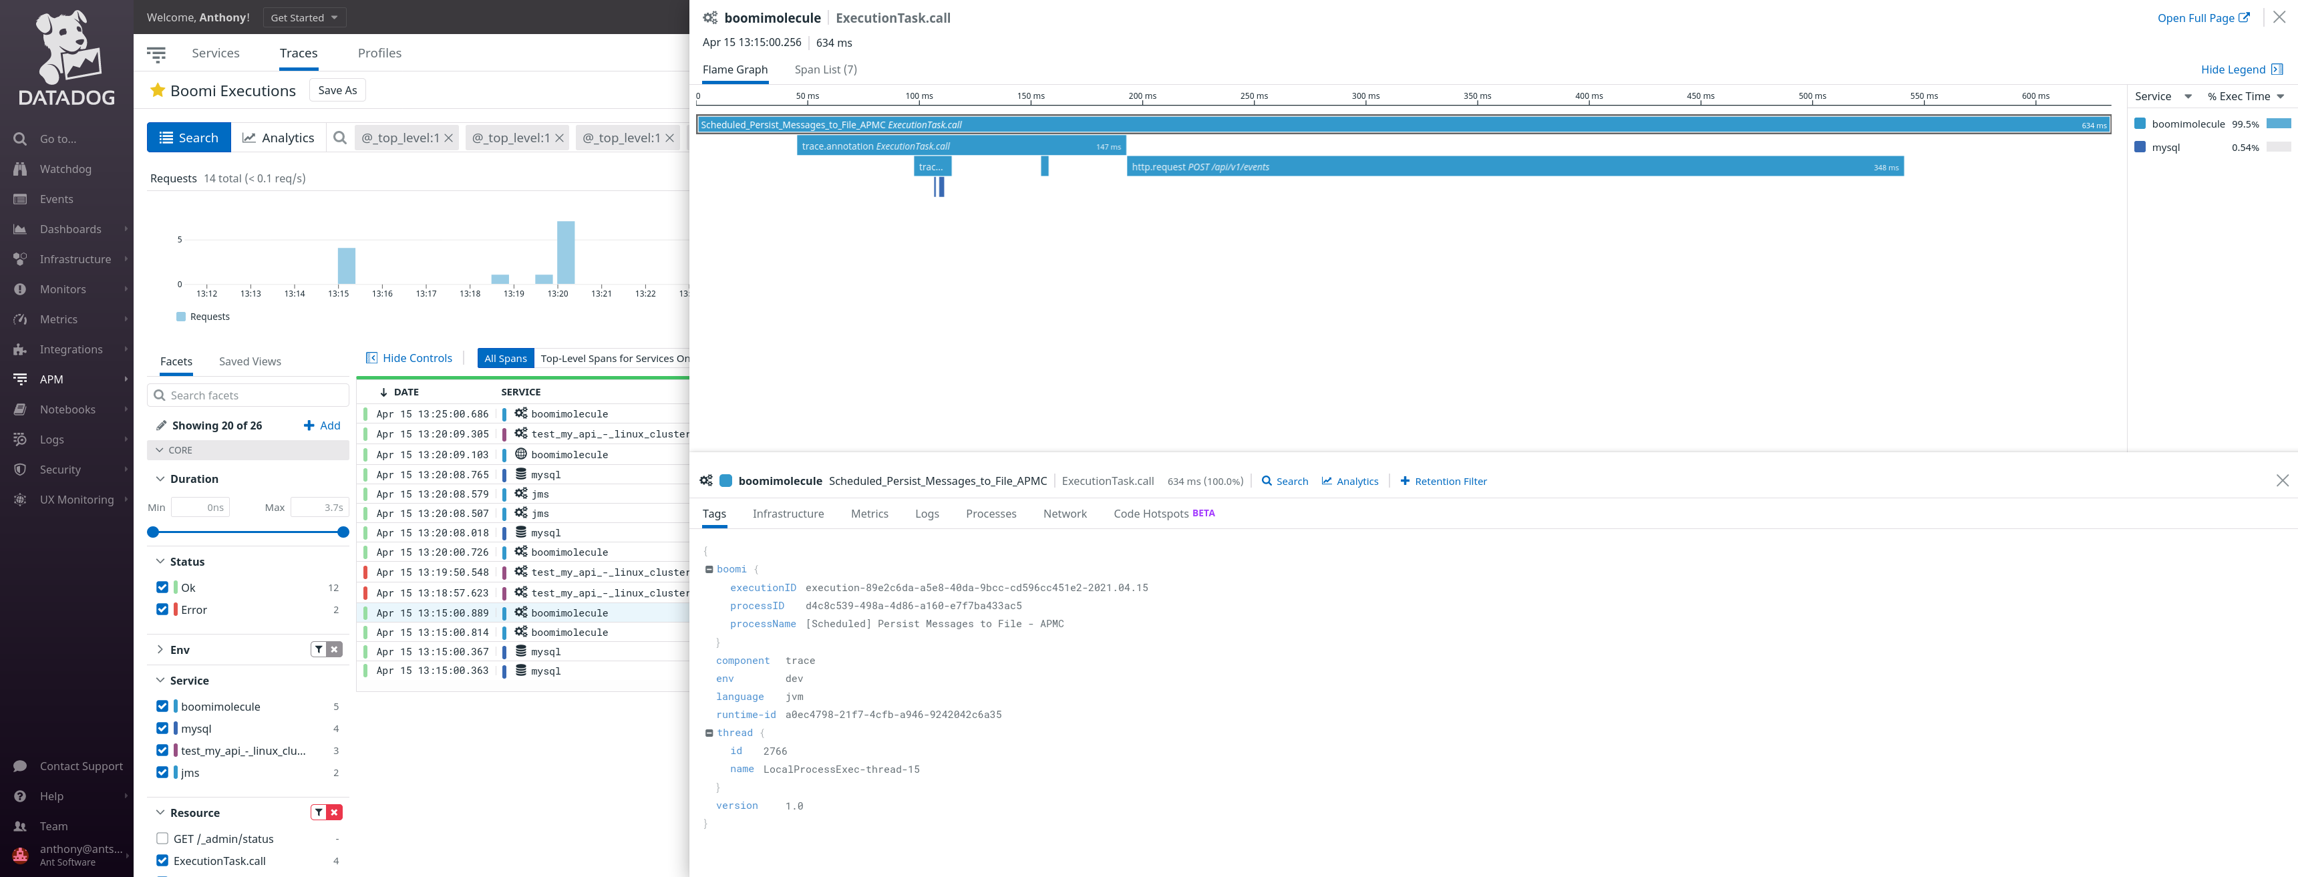Select the Dashboards icon in the sidebar
This screenshot has width=2298, height=877.
[19, 228]
